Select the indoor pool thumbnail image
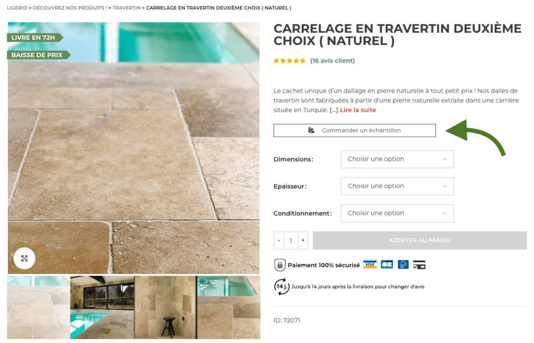 [x=102, y=307]
